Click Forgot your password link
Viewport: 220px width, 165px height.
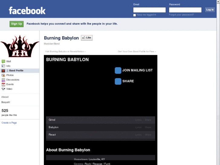click(x=181, y=15)
